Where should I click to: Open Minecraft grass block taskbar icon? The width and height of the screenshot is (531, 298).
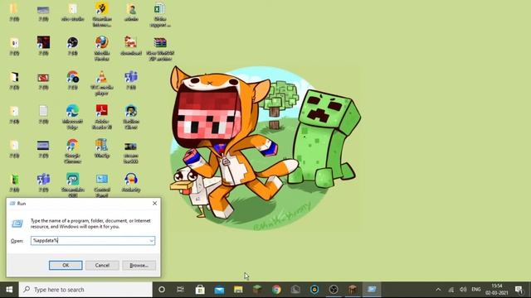tap(257, 290)
